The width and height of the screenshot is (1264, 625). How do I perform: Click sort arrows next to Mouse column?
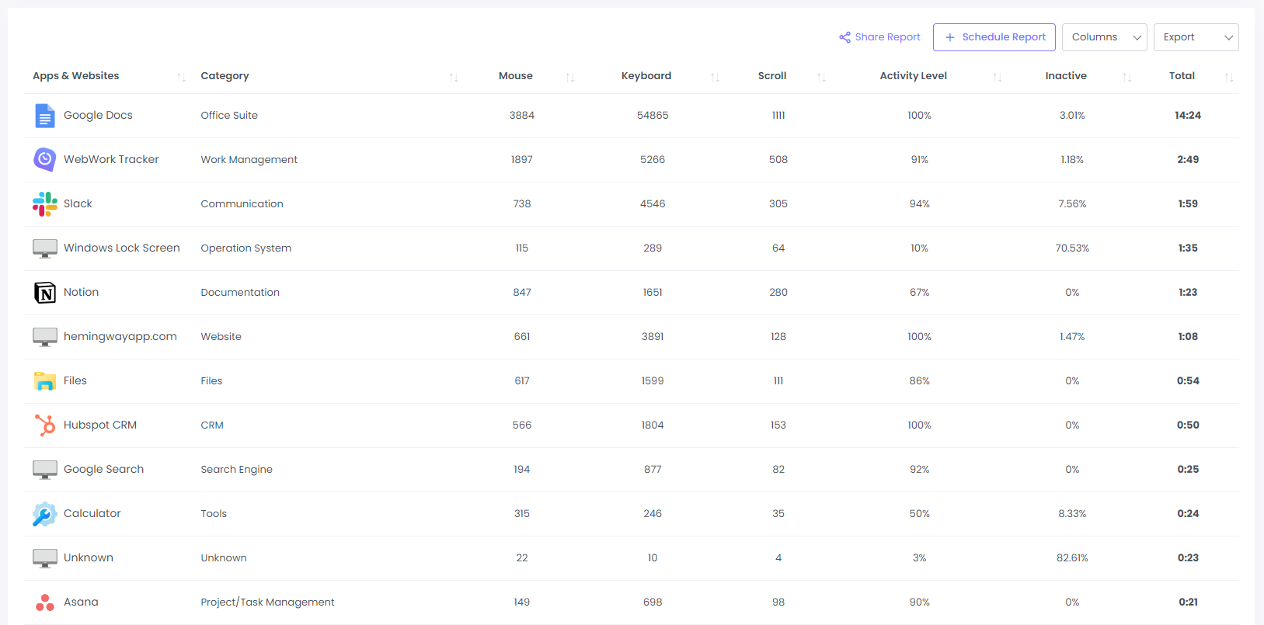point(569,77)
